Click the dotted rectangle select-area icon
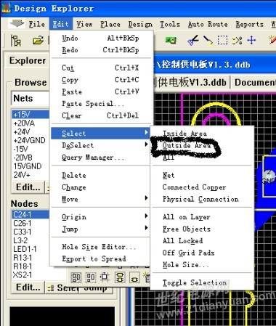Screen dimensions: 276x326 [x=222, y=41]
